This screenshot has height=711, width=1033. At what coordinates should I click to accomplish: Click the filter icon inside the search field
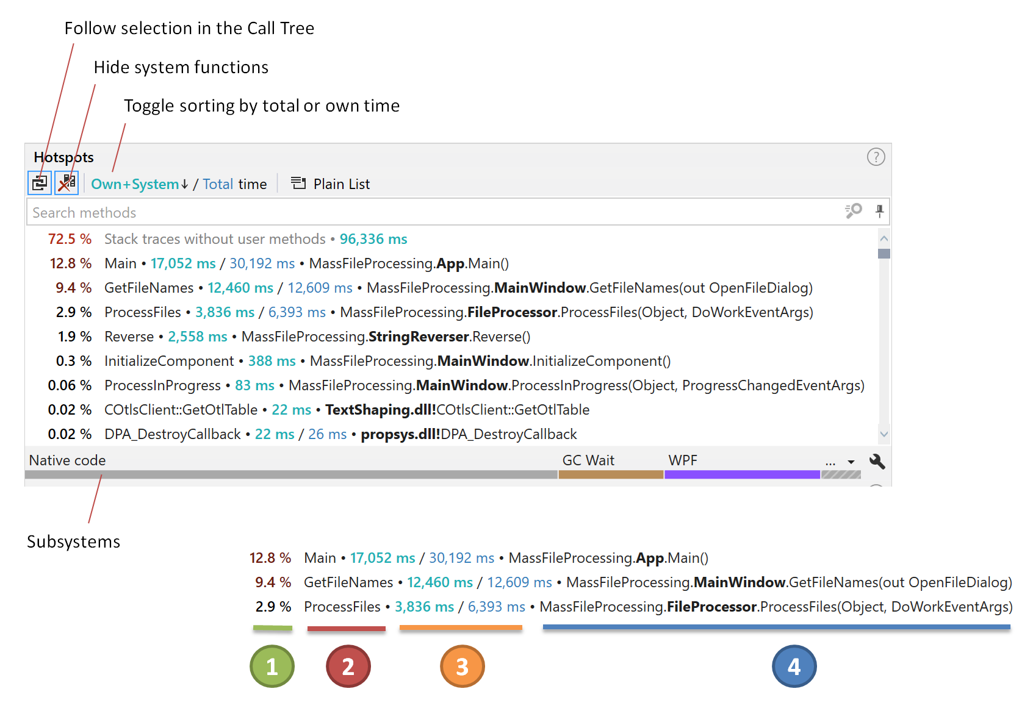853,212
